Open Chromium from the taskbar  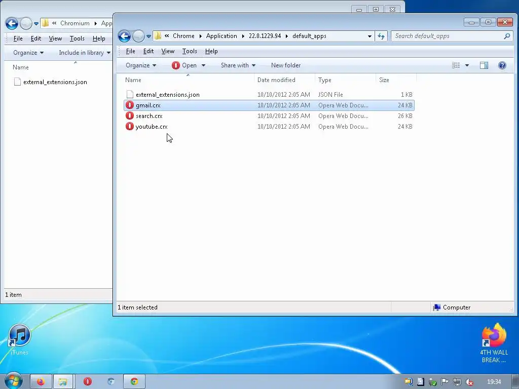click(111, 382)
